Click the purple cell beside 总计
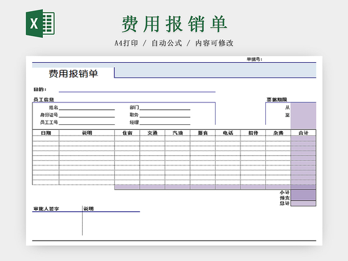 tap(303, 203)
